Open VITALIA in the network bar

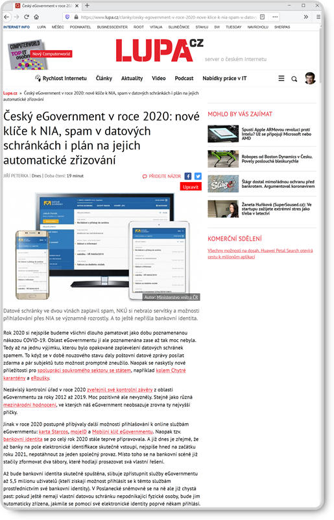[156, 27]
